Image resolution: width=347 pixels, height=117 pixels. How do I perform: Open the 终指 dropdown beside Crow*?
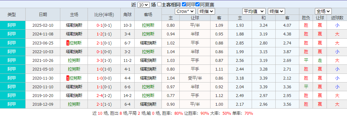pos(206,11)
